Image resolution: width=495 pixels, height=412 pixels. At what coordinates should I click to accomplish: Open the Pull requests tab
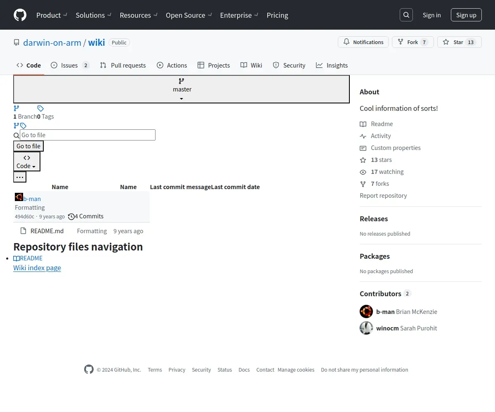pos(123,65)
